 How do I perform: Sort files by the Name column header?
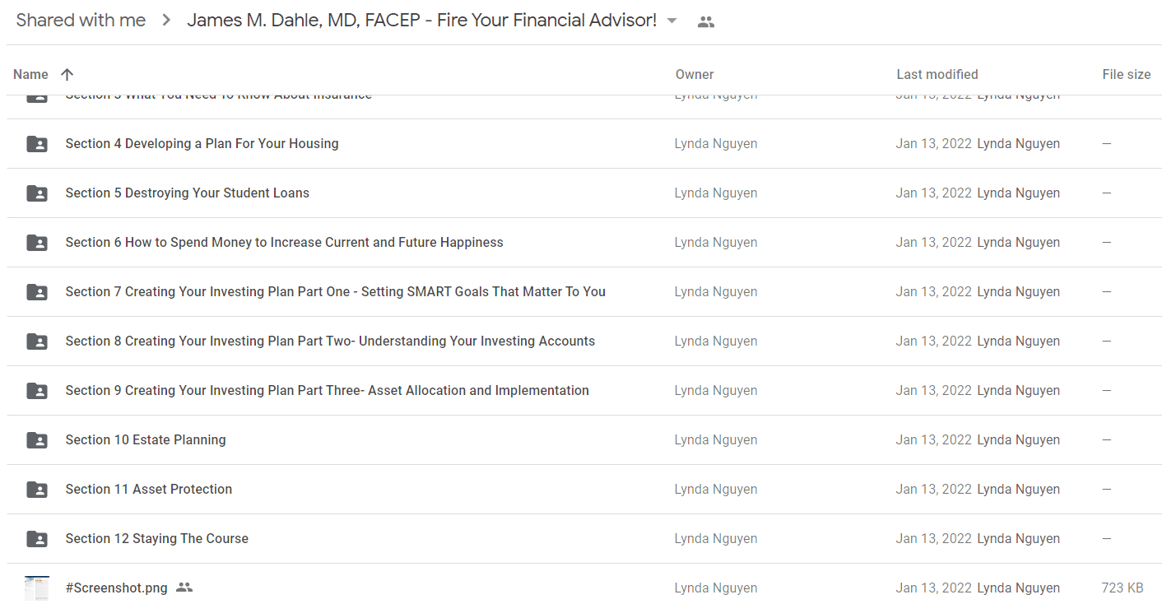pos(30,74)
